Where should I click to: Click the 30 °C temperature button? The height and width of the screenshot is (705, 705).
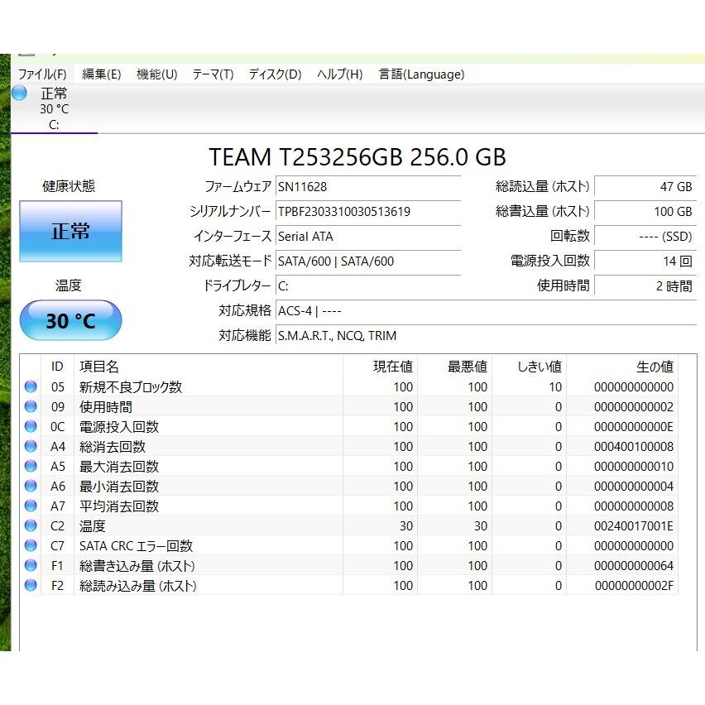click(70, 320)
